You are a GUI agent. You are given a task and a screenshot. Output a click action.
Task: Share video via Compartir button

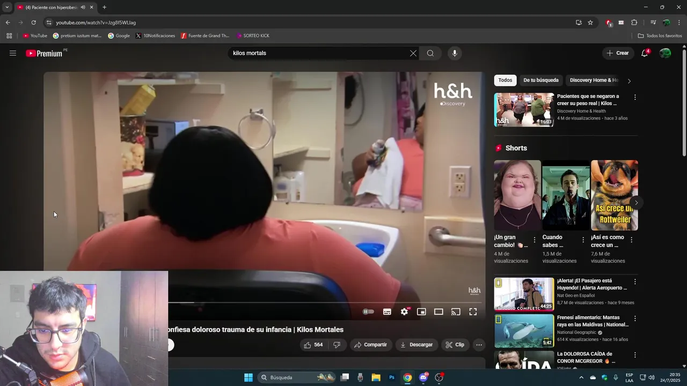coord(370,345)
